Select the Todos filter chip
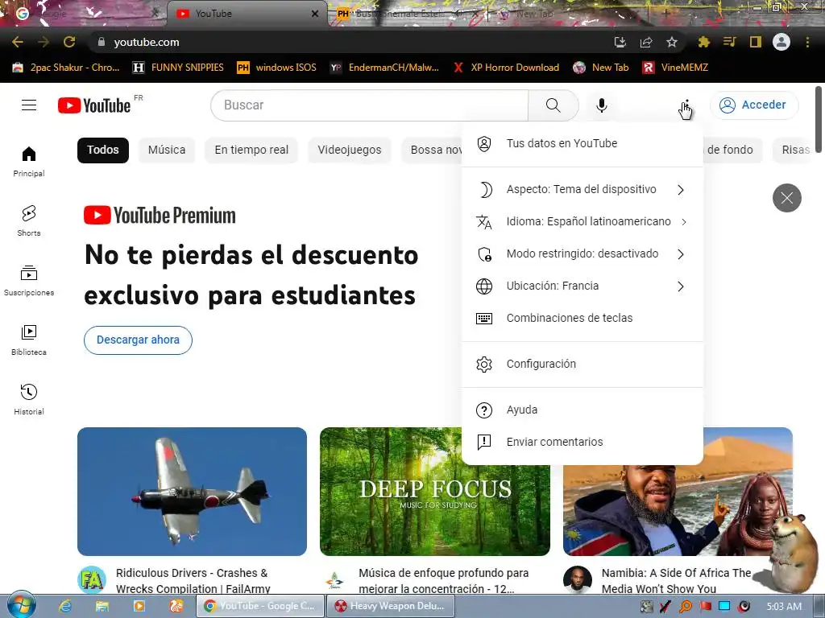 coord(103,150)
